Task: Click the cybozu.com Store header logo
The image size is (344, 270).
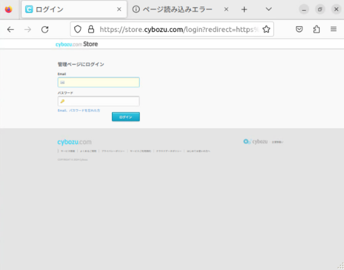Action: [77, 44]
